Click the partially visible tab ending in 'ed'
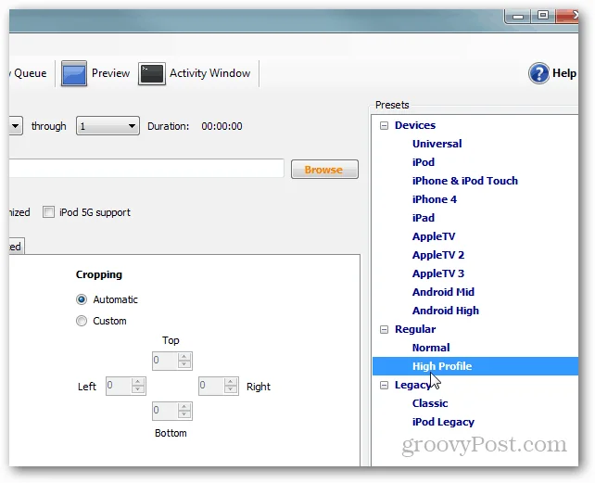Viewport: 595px width, 483px height. 16,247
